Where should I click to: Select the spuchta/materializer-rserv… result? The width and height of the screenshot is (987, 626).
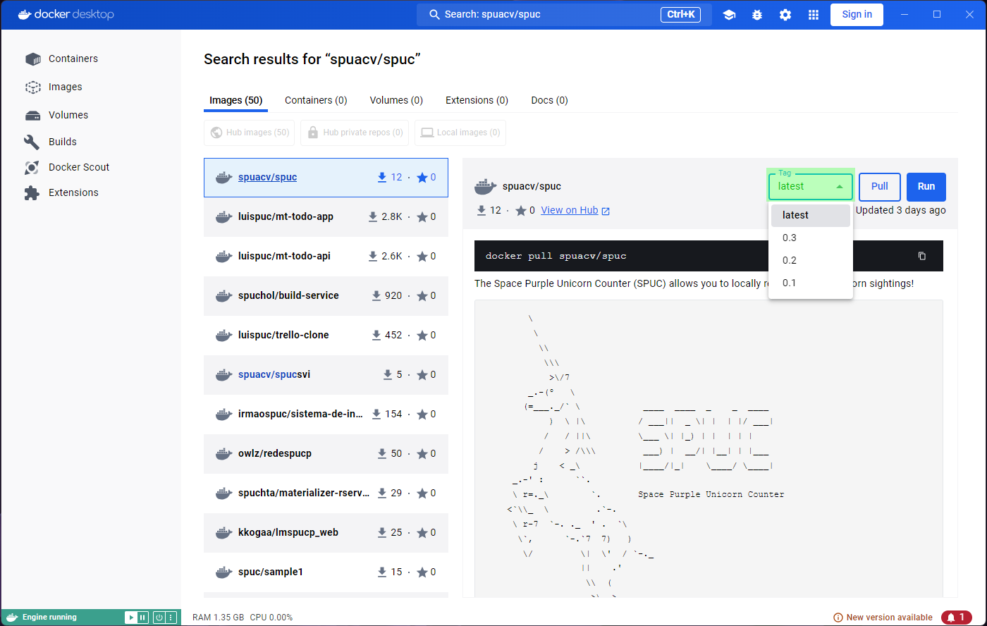326,493
